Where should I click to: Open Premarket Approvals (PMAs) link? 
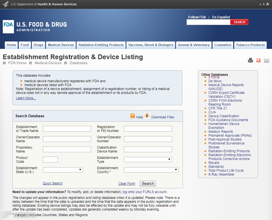click(230, 136)
